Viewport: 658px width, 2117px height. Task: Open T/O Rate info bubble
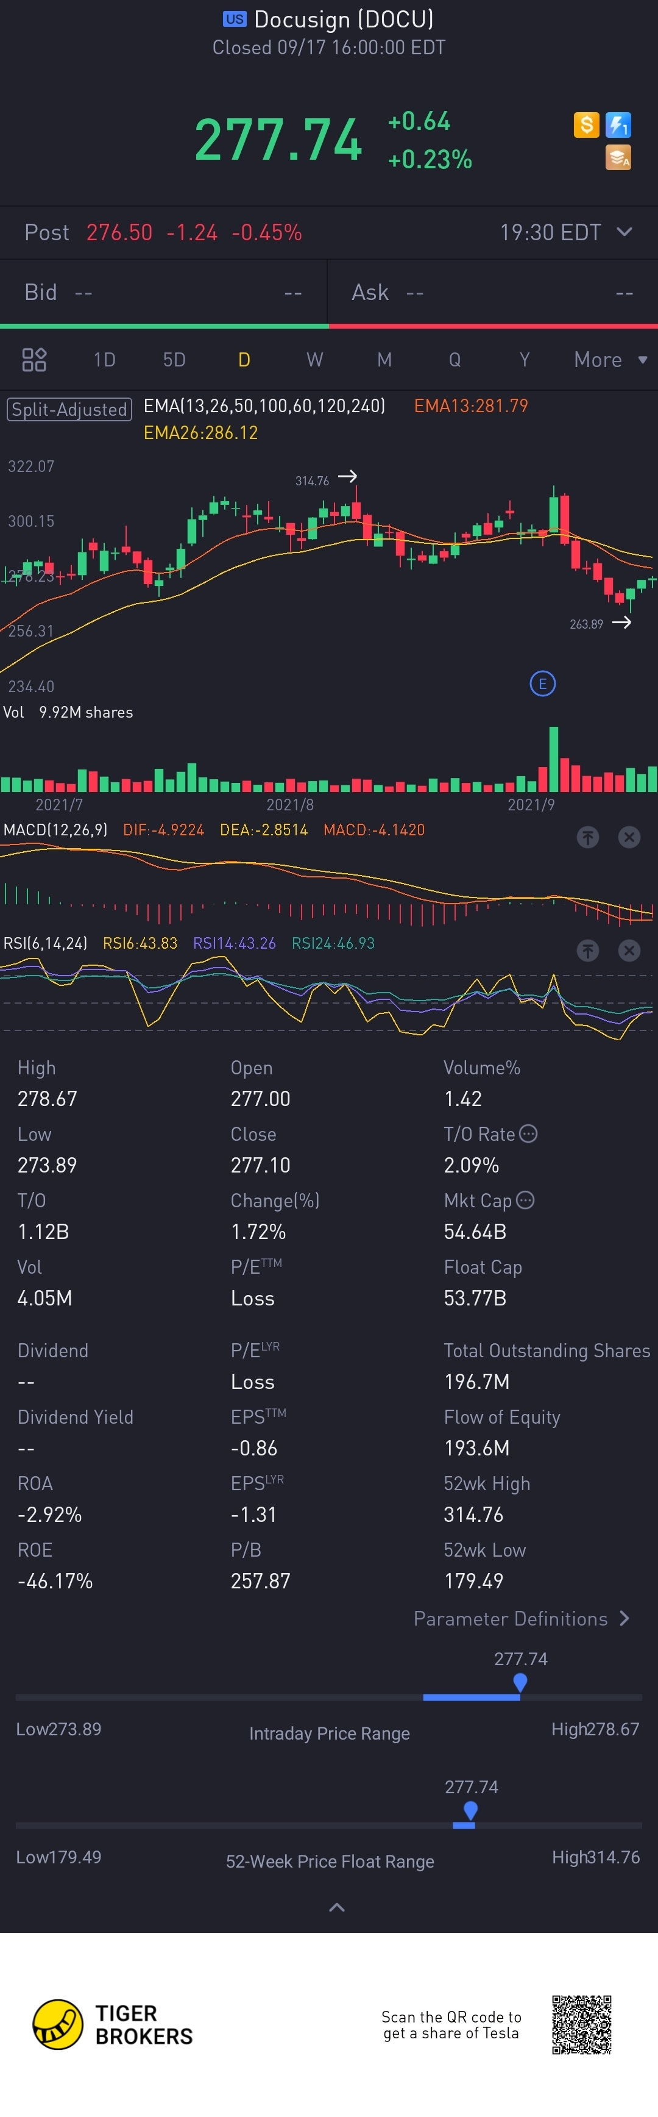(x=528, y=1133)
